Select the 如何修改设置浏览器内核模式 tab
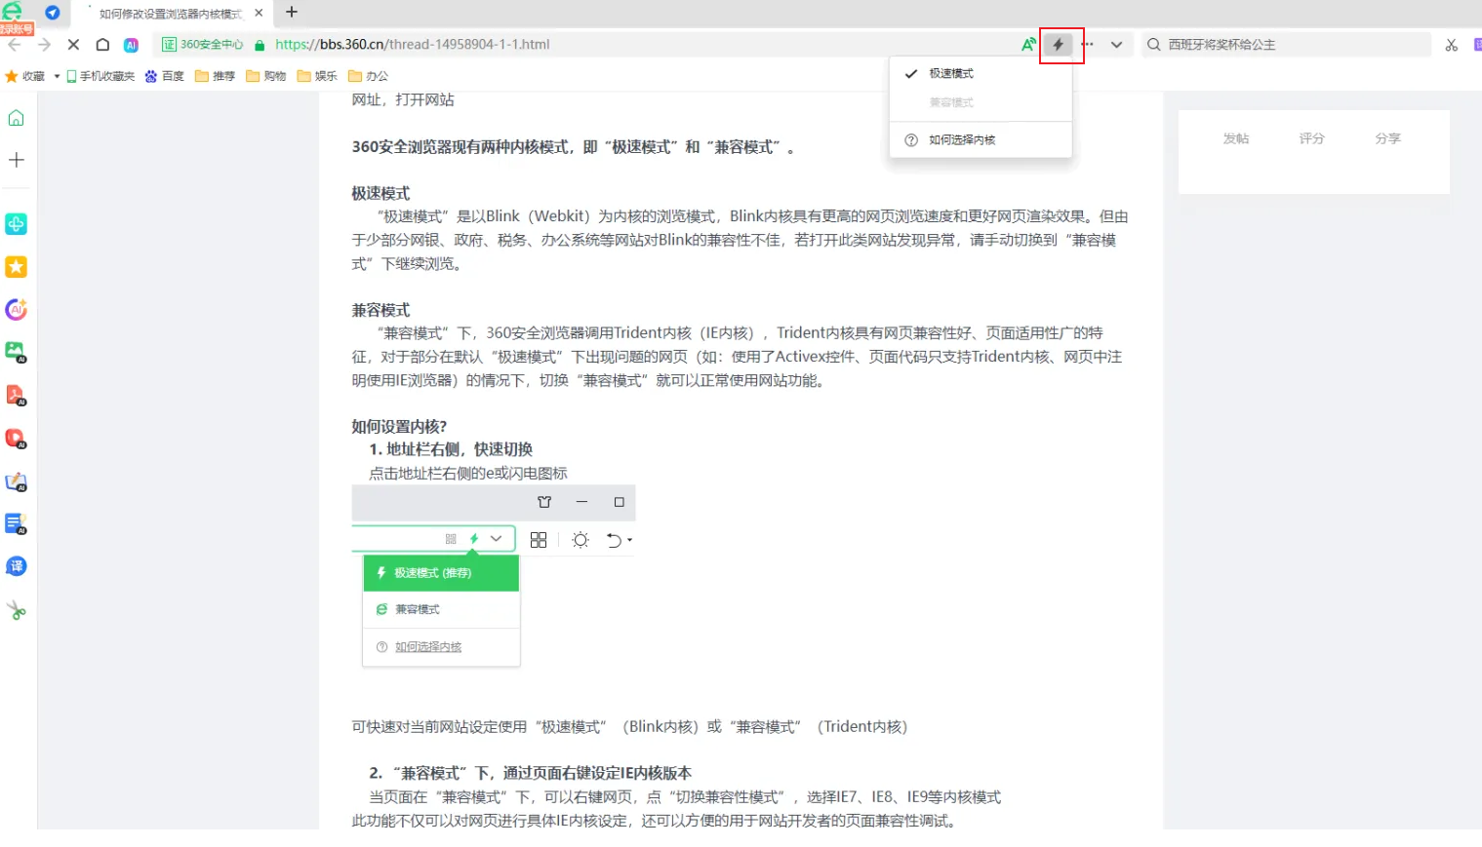 pyautogui.click(x=173, y=14)
